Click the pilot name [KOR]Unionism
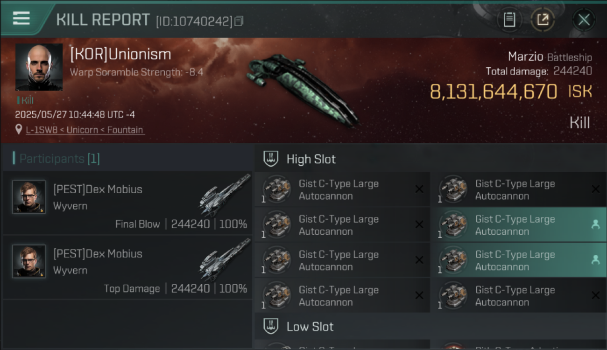 (x=120, y=55)
